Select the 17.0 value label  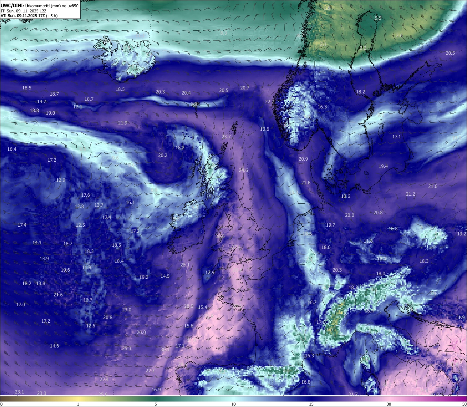[20, 304]
